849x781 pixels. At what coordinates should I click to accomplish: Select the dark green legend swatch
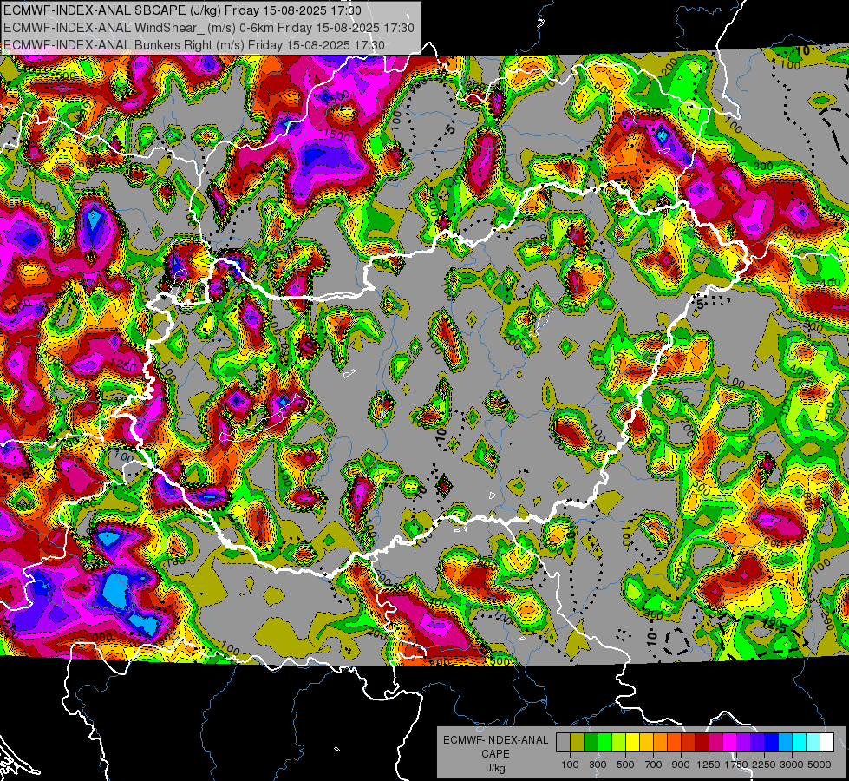tap(591, 743)
